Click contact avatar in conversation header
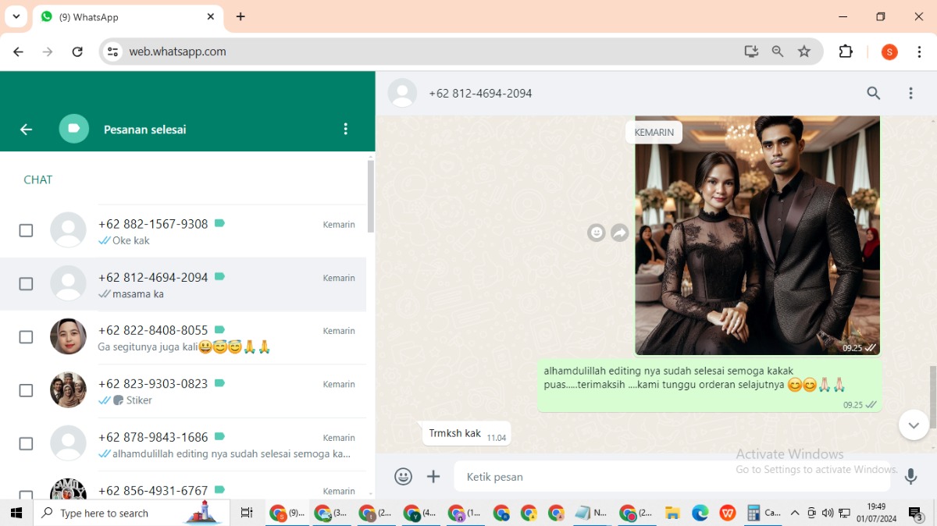 pyautogui.click(x=403, y=94)
